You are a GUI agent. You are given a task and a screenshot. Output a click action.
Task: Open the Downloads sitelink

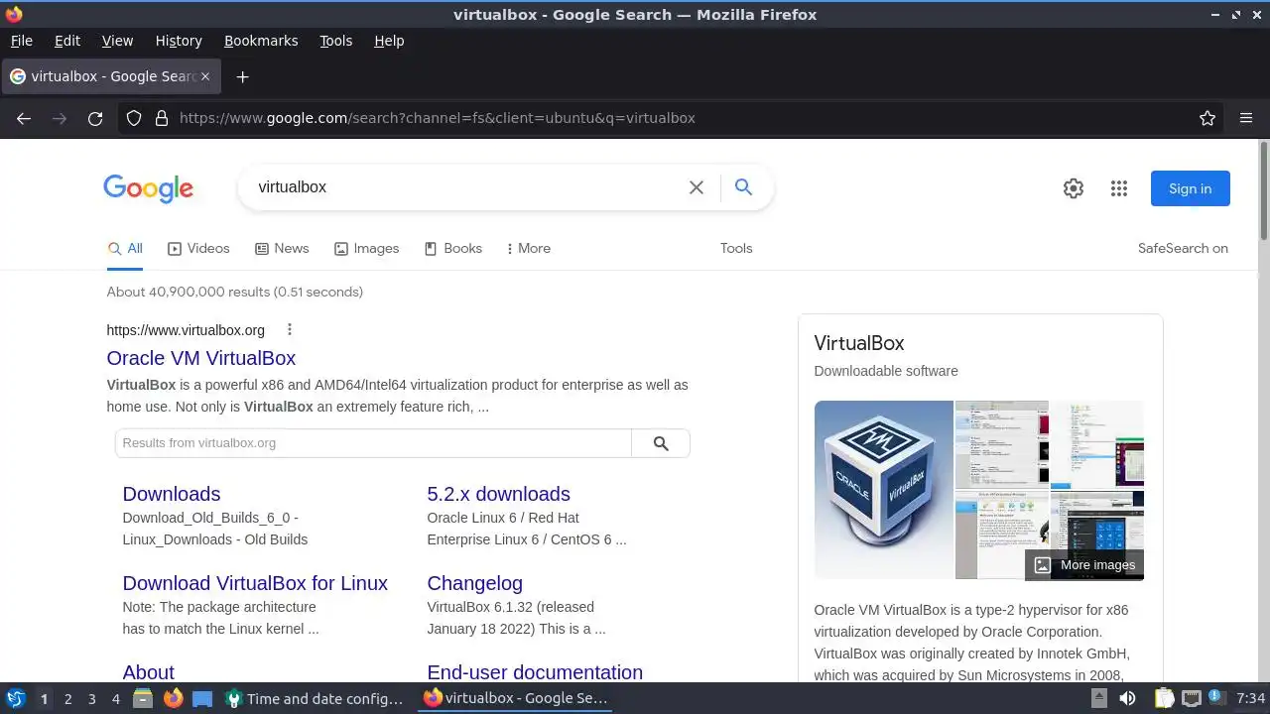click(172, 494)
